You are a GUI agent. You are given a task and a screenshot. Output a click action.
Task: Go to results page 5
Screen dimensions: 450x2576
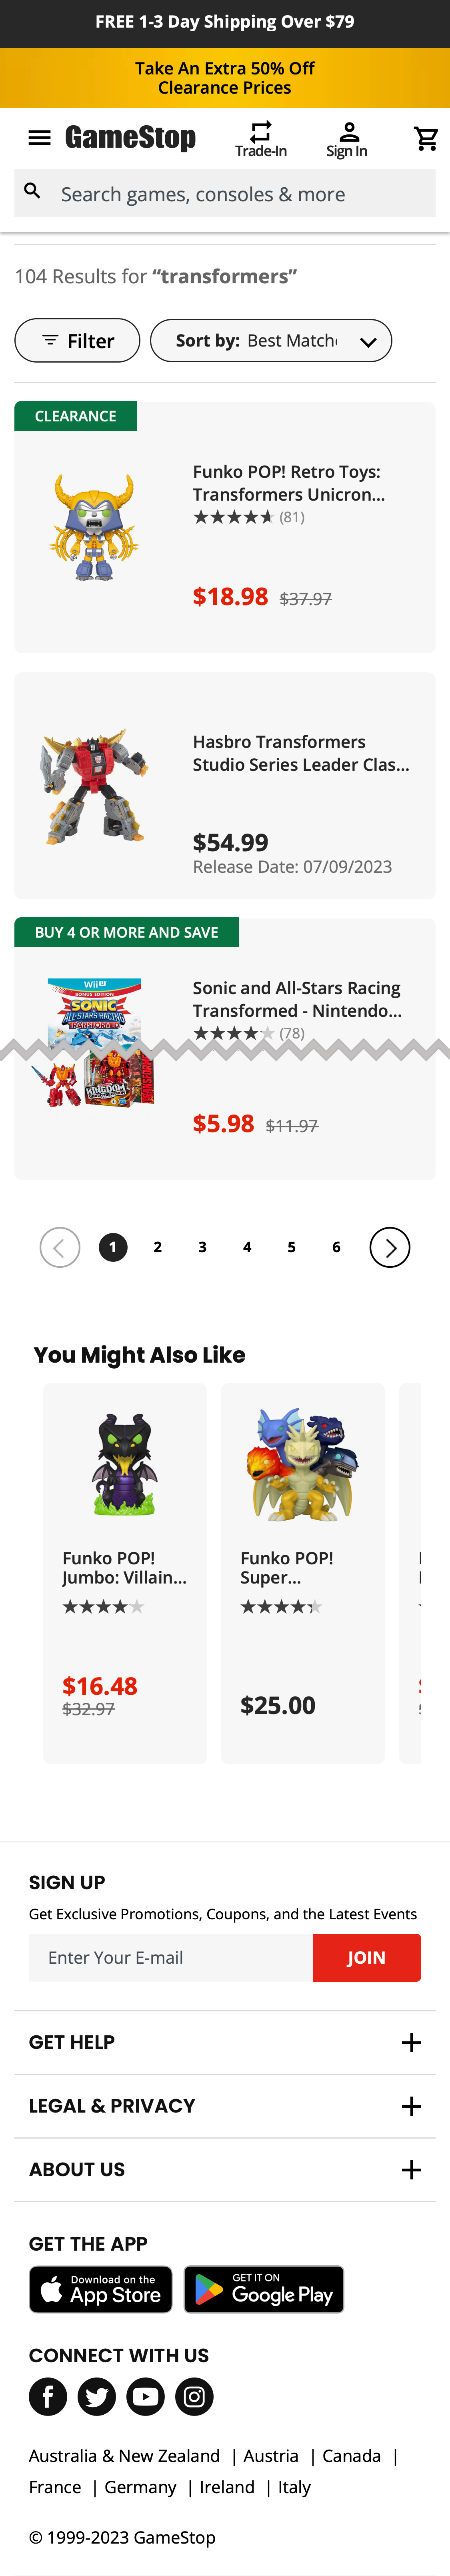[292, 1247]
